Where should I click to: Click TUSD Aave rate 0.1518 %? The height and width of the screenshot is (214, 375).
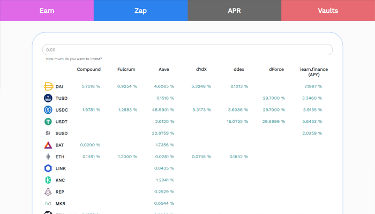tap(165, 98)
